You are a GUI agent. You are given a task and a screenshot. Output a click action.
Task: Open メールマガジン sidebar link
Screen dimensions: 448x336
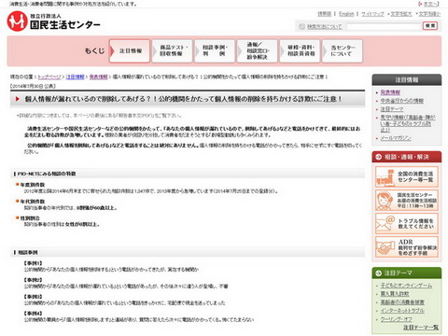click(x=396, y=138)
